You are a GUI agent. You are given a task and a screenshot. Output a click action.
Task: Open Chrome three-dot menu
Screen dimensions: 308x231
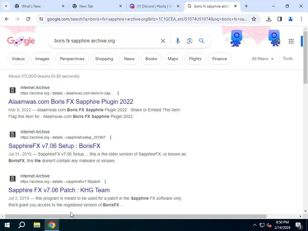click(x=301, y=19)
